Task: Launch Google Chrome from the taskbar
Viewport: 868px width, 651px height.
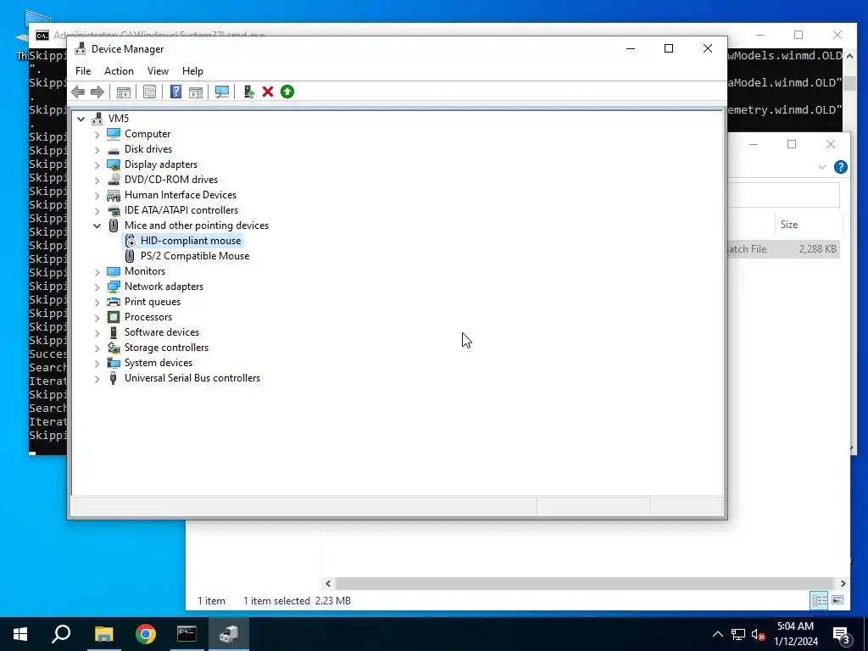Action: pyautogui.click(x=146, y=634)
